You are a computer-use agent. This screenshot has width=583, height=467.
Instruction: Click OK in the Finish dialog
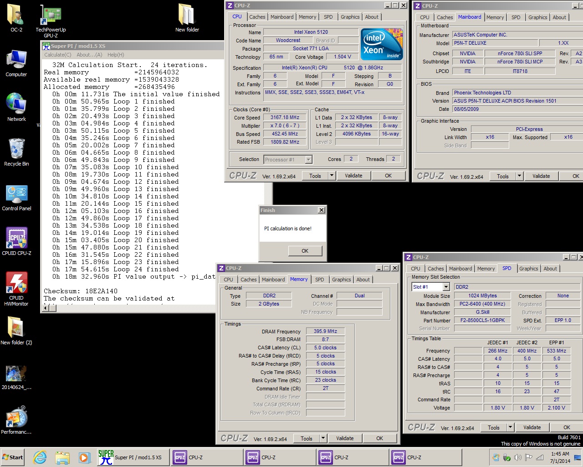[x=305, y=251]
